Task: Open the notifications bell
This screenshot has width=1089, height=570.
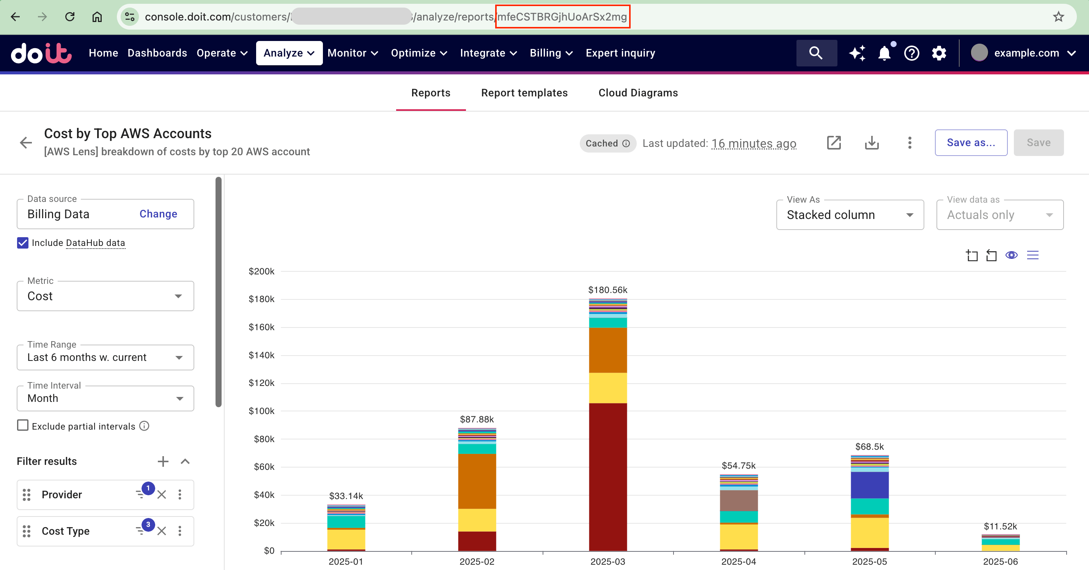Action: pos(884,53)
